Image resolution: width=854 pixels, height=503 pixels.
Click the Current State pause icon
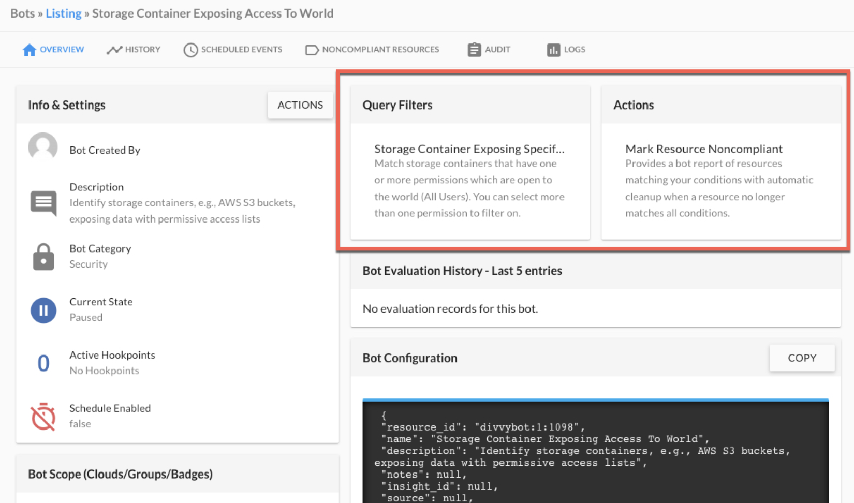pos(43,310)
